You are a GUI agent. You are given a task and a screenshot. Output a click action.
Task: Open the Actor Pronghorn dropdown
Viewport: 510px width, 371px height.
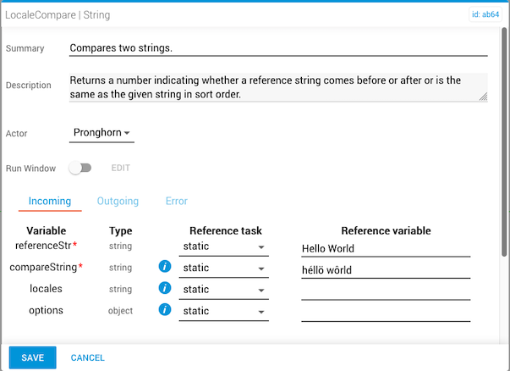[101, 133]
